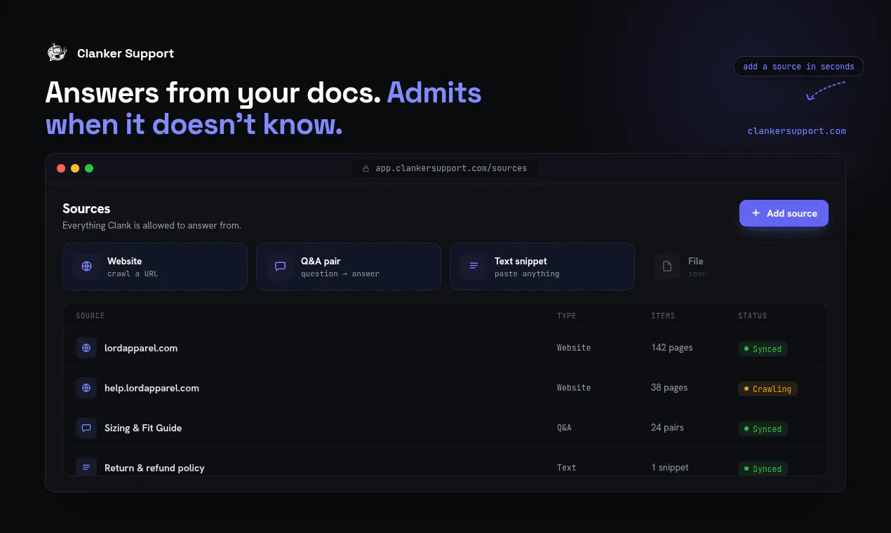Choose the Q&A pair source card
891x533 pixels.
click(x=349, y=266)
